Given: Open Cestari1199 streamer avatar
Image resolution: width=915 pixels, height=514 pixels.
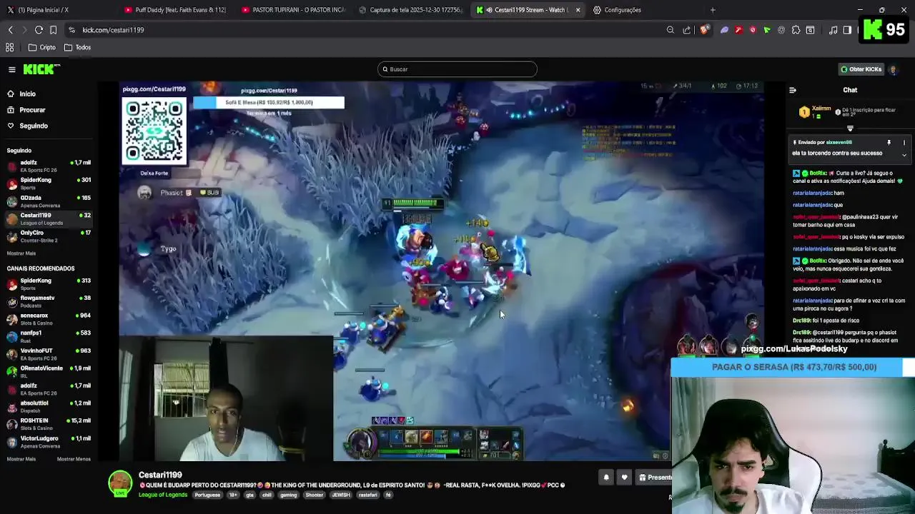Looking at the screenshot, I should [x=120, y=483].
